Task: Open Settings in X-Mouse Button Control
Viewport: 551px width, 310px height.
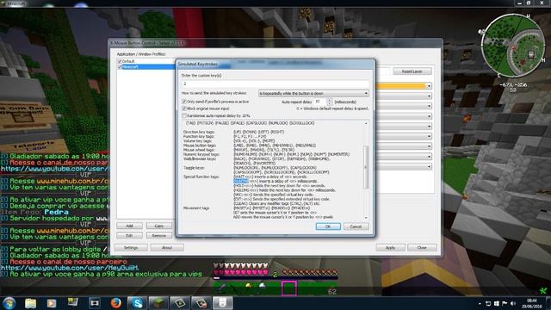Action: pos(131,248)
